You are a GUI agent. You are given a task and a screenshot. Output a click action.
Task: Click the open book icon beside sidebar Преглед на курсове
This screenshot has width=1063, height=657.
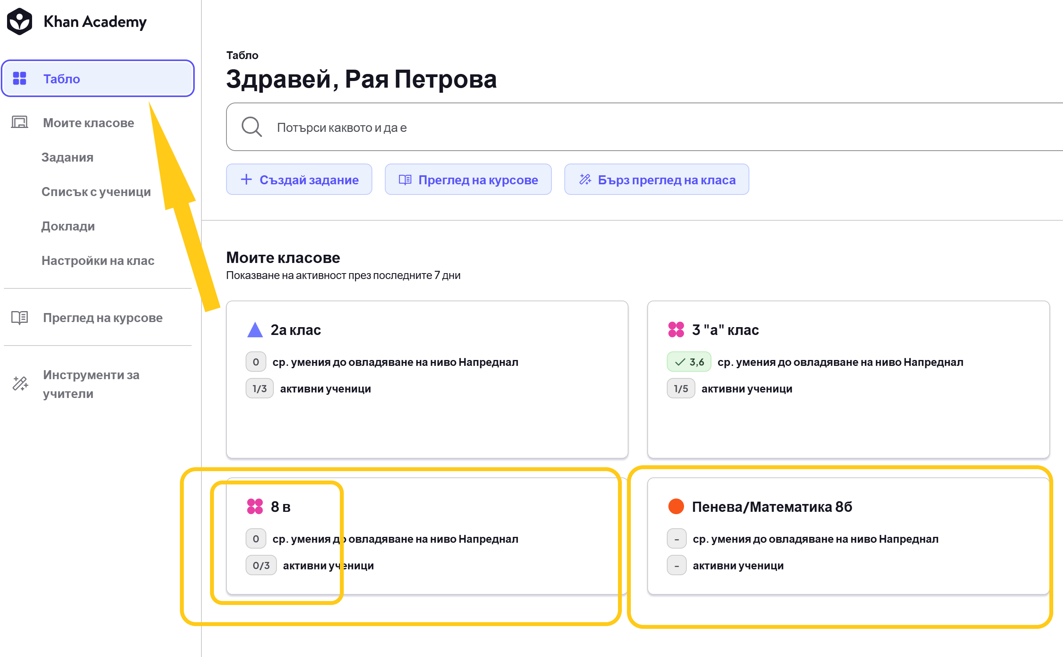(x=20, y=318)
